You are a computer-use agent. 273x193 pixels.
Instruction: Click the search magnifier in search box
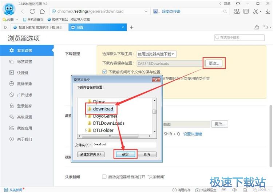225,12
